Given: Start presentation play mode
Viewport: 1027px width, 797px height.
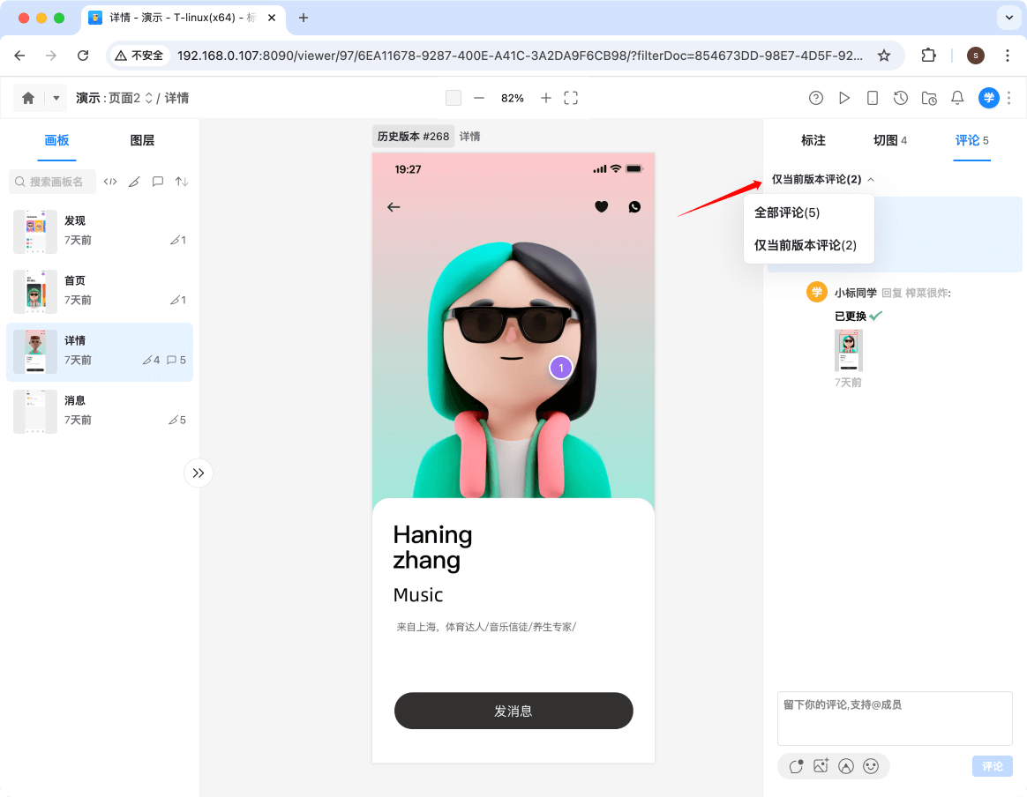Looking at the screenshot, I should (844, 98).
